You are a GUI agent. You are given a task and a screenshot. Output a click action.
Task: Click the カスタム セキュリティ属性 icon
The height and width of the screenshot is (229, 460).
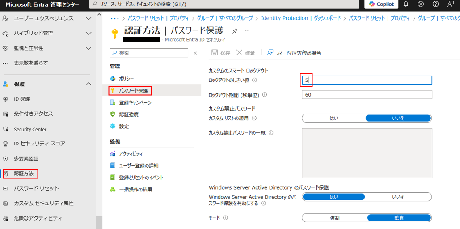click(5, 204)
